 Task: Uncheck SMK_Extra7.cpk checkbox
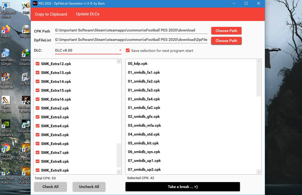[38, 153]
